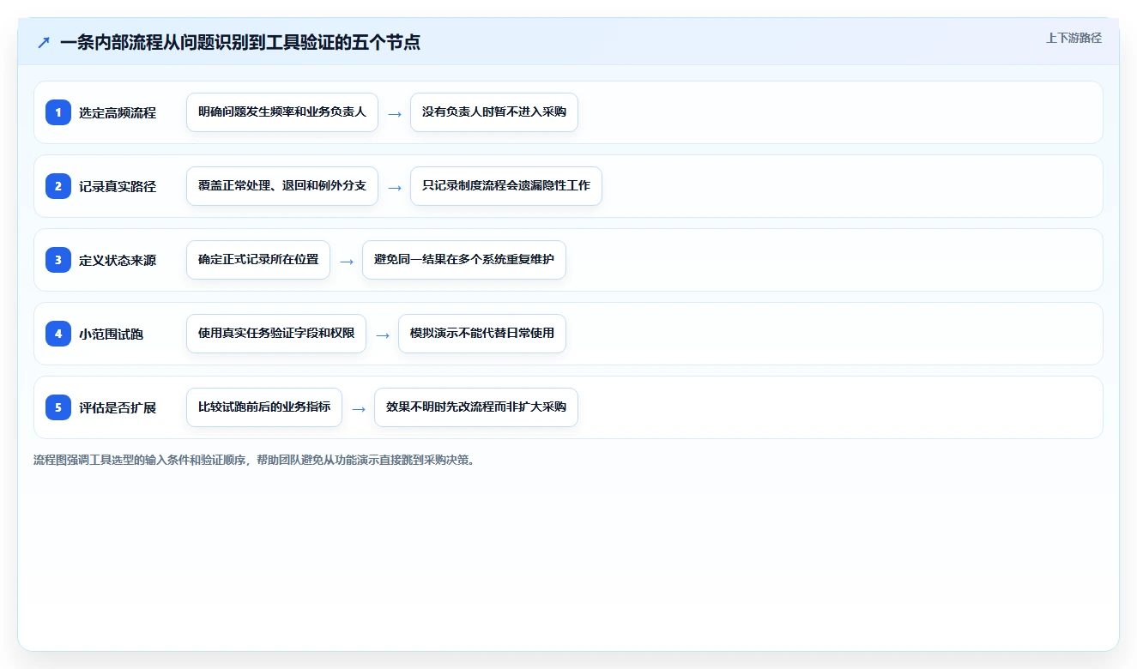Select the 选定高频流程 step label
The image size is (1137, 669).
118,112
